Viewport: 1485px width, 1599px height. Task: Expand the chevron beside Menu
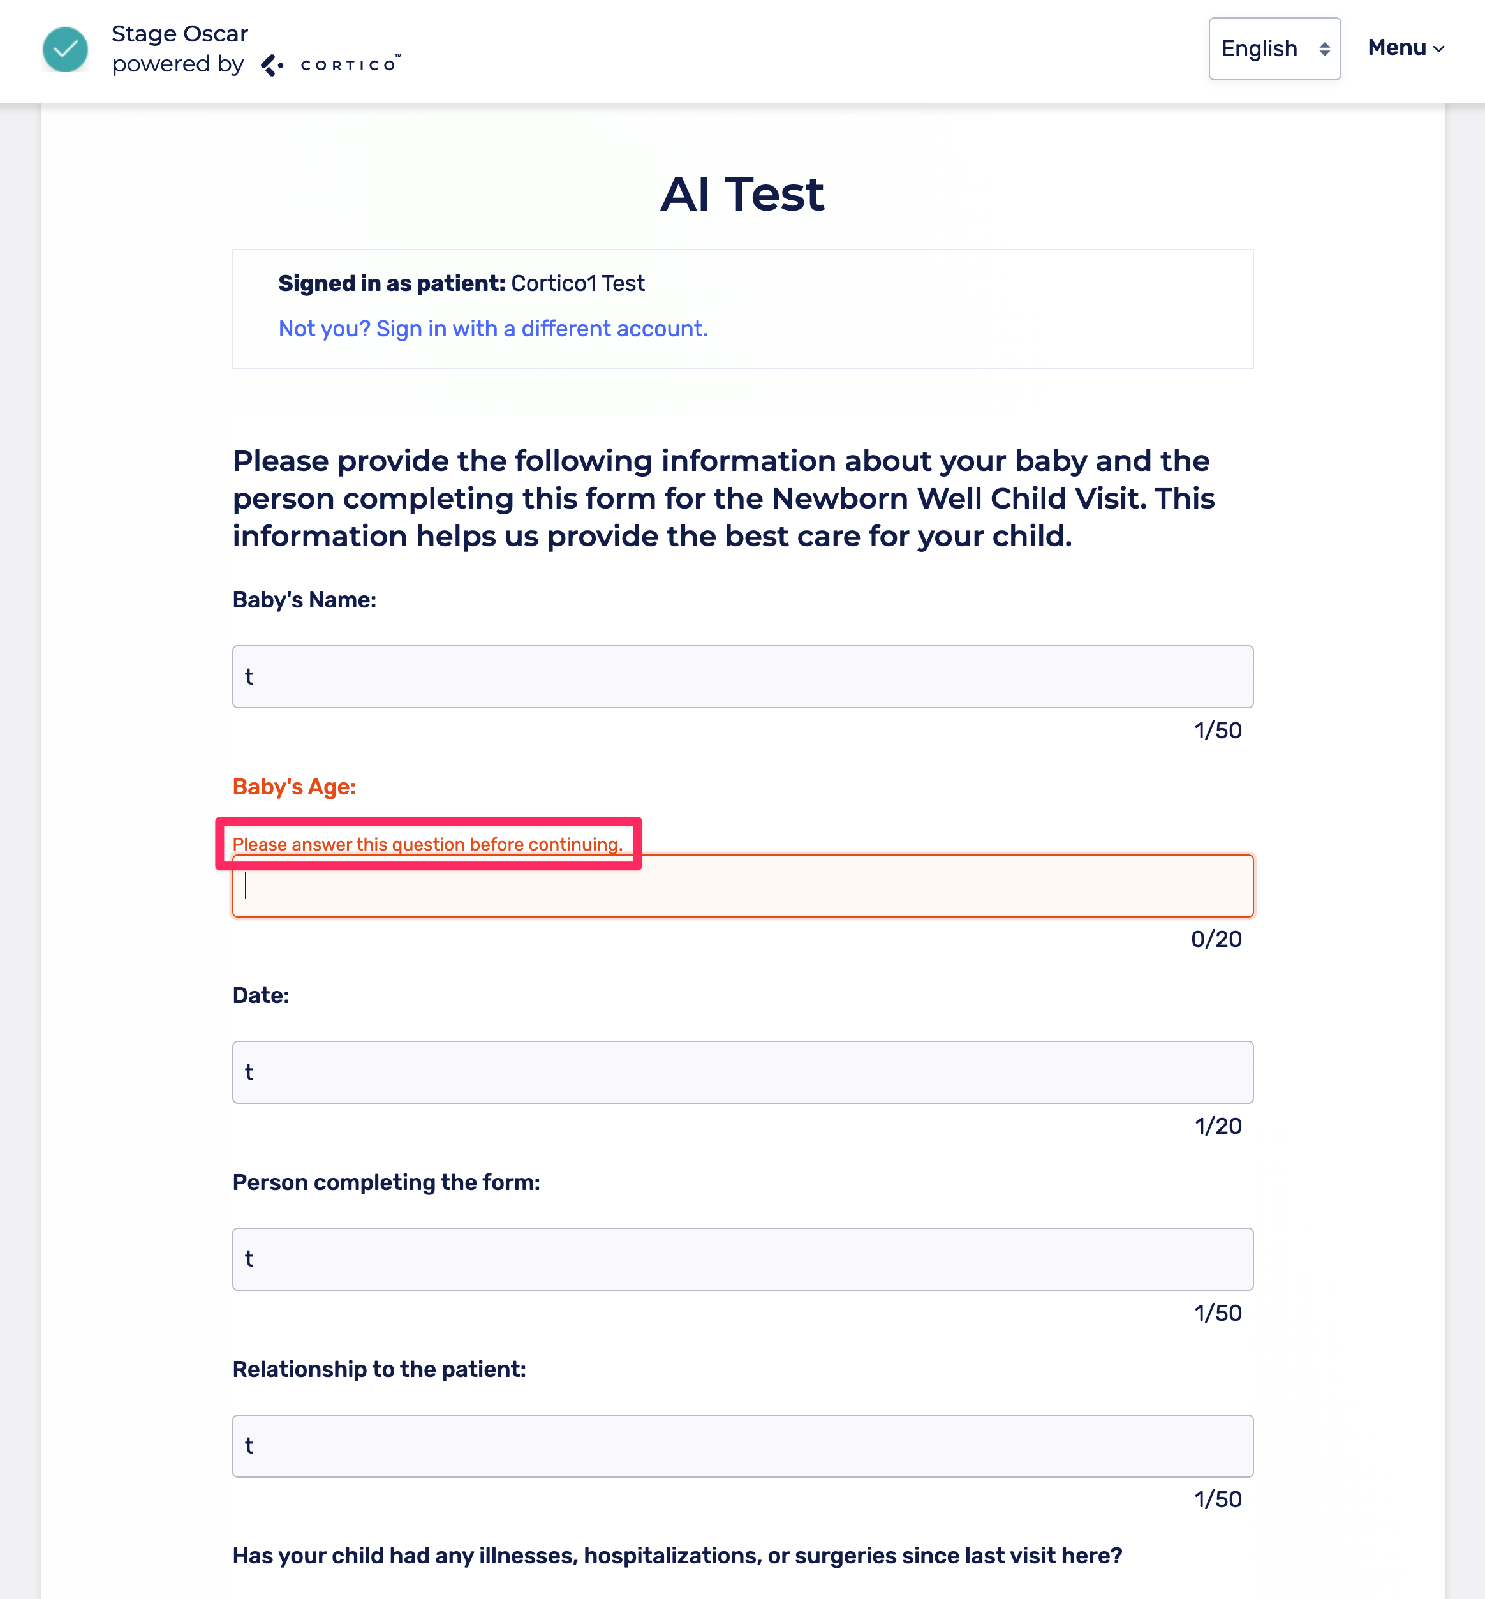tap(1438, 49)
